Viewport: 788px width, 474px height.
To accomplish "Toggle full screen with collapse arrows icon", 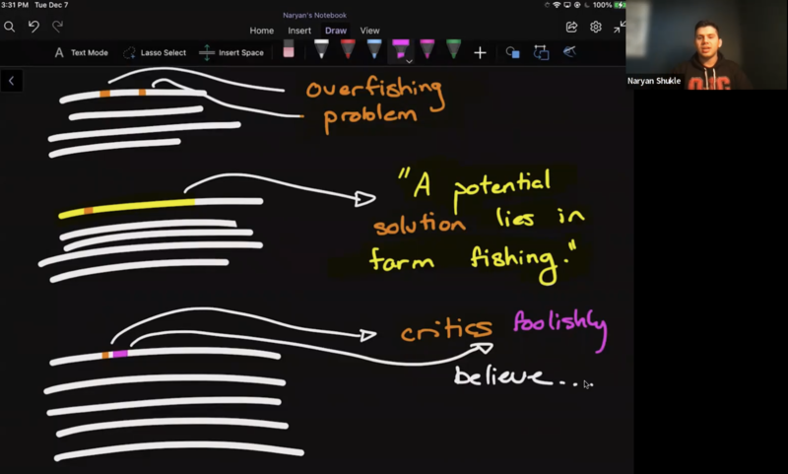I will pyautogui.click(x=619, y=28).
